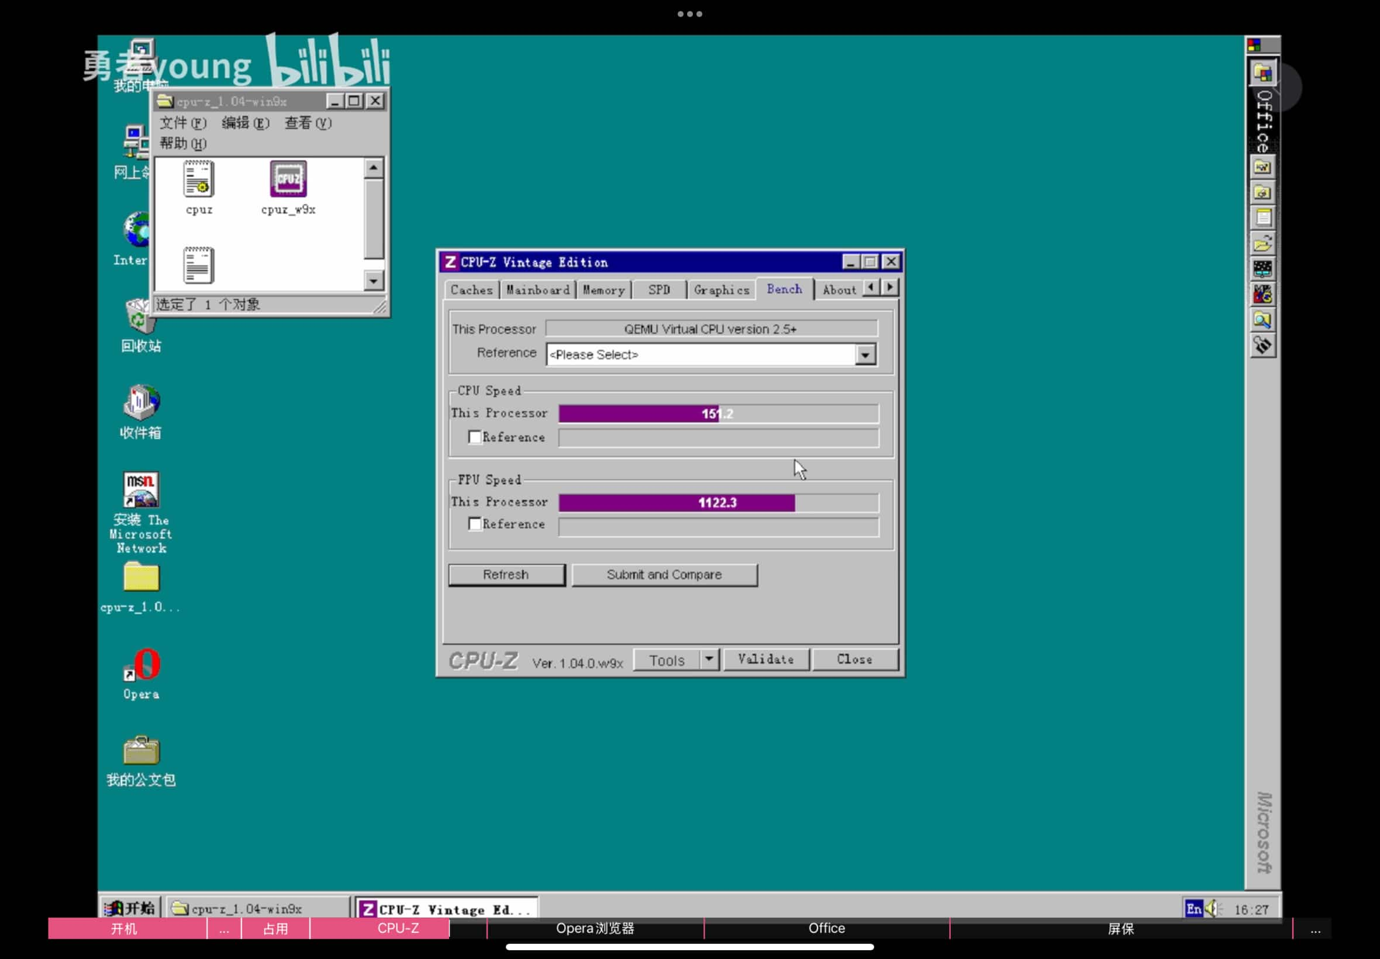1380x959 pixels.
Task: Click the magnifier folder icon in Office bar
Action: [1262, 320]
